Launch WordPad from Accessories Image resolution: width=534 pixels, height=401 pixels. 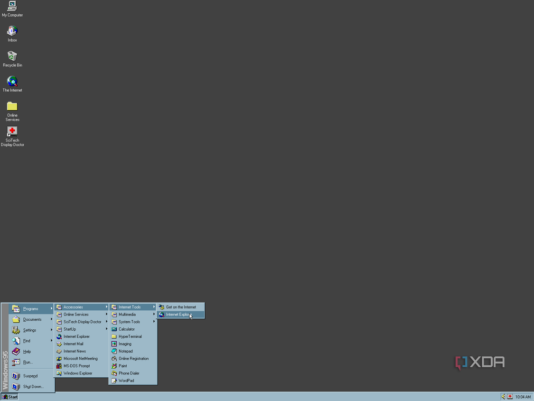pyautogui.click(x=133, y=381)
